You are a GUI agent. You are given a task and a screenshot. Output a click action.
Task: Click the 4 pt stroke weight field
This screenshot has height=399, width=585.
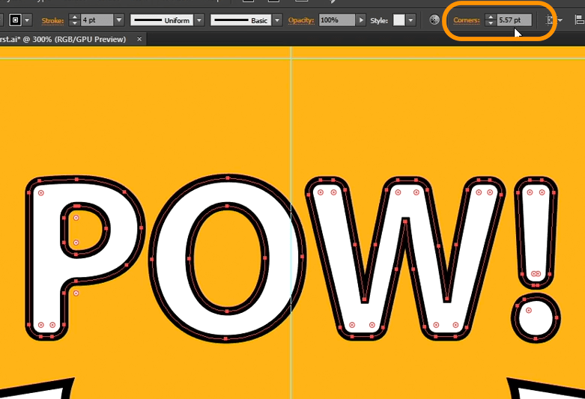point(97,20)
